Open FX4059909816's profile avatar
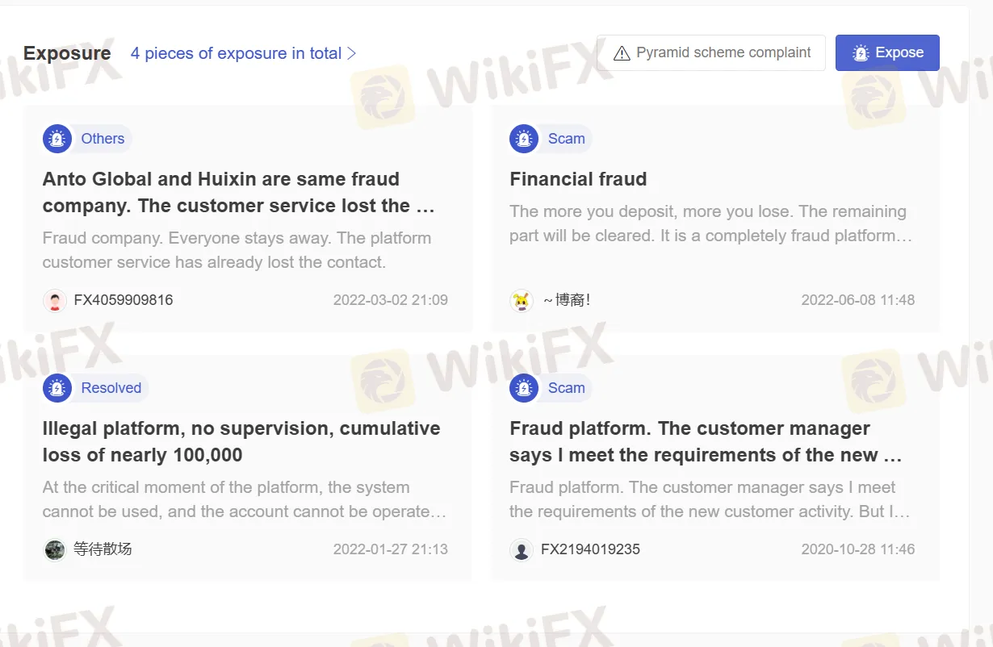Image resolution: width=993 pixels, height=647 pixels. coord(54,299)
